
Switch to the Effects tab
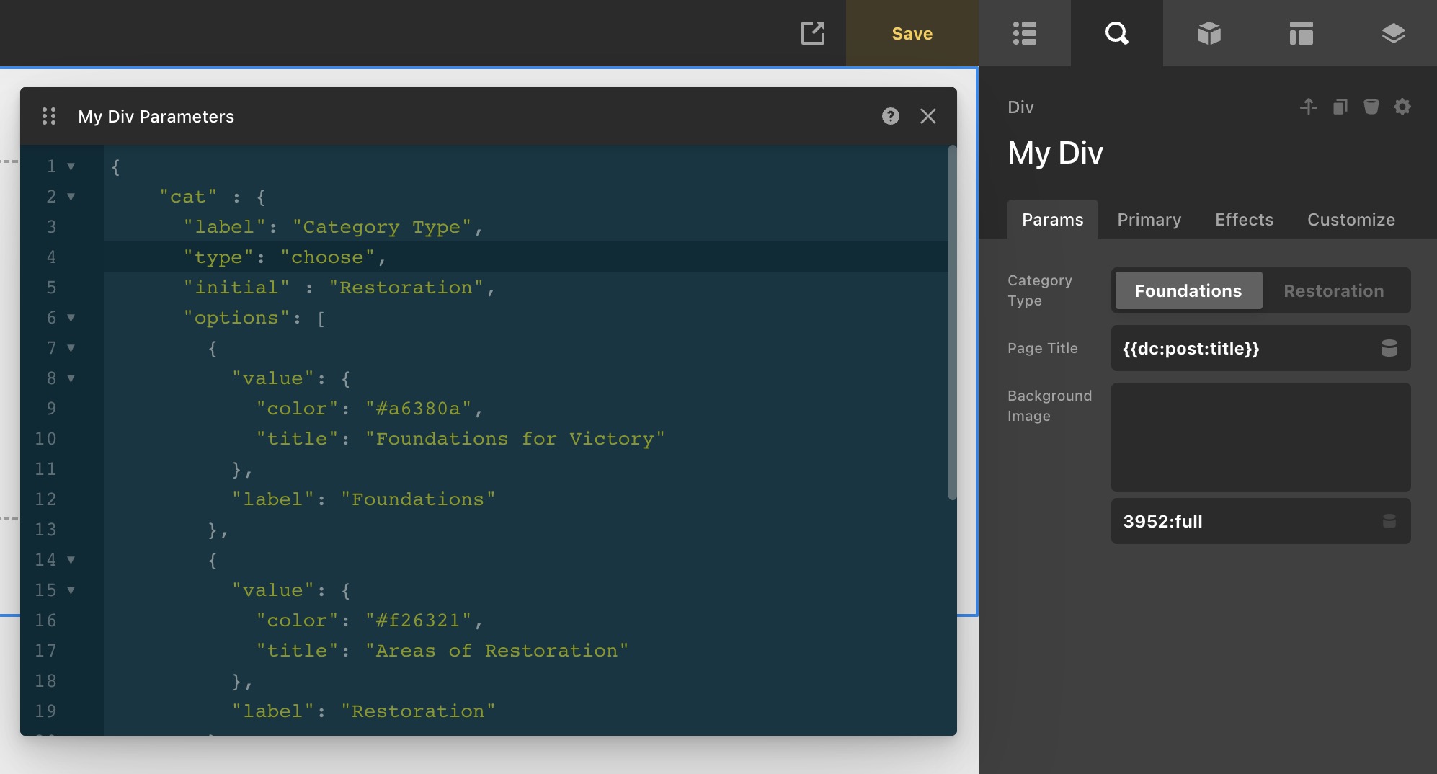1244,220
